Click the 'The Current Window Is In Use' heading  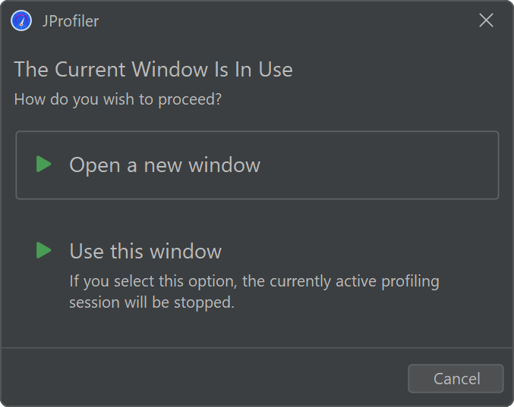click(153, 69)
